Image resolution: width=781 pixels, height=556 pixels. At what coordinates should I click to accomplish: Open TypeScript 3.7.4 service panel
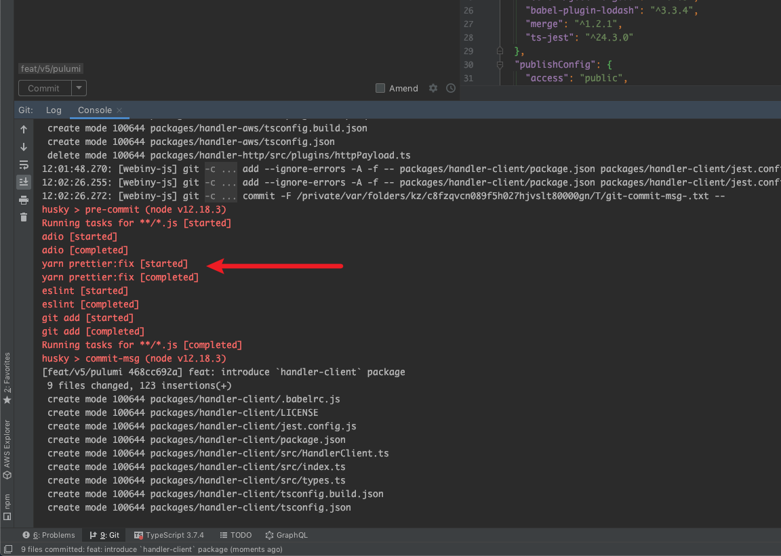[x=169, y=535]
